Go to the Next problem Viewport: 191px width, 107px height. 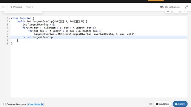coord(30,7)
